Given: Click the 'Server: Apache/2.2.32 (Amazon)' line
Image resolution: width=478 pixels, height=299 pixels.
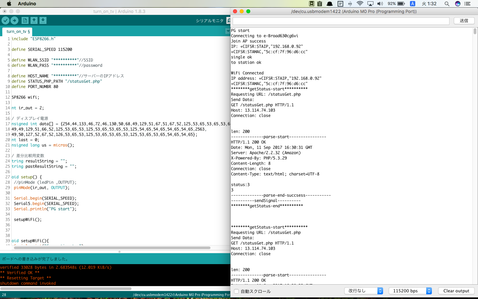Looking at the screenshot, I should 266,153.
